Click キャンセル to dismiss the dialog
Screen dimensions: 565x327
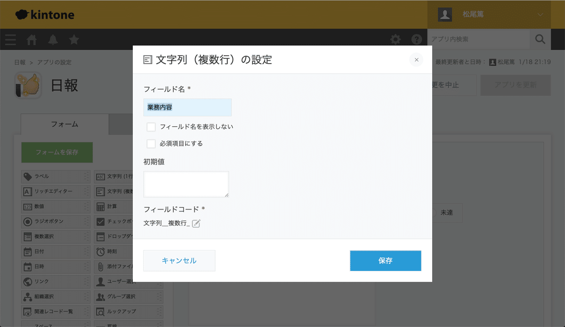click(x=179, y=261)
